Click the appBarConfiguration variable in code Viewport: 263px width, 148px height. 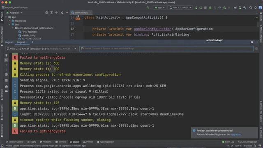click(152, 29)
